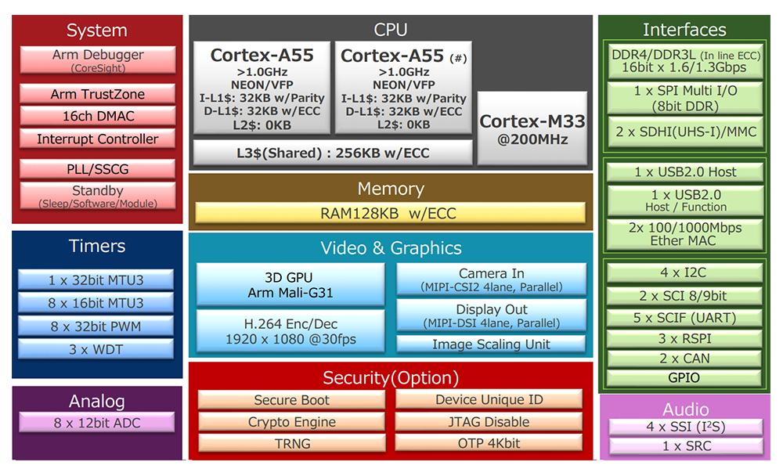Switch to the CPU section
The height and width of the screenshot is (469, 783).
[x=390, y=29]
